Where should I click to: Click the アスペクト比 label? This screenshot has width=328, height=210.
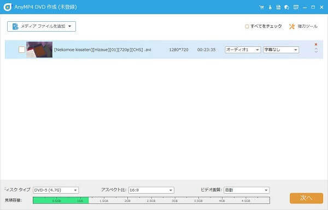114,190
